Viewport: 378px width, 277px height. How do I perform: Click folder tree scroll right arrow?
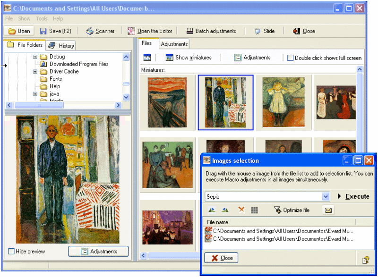click(x=118, y=105)
